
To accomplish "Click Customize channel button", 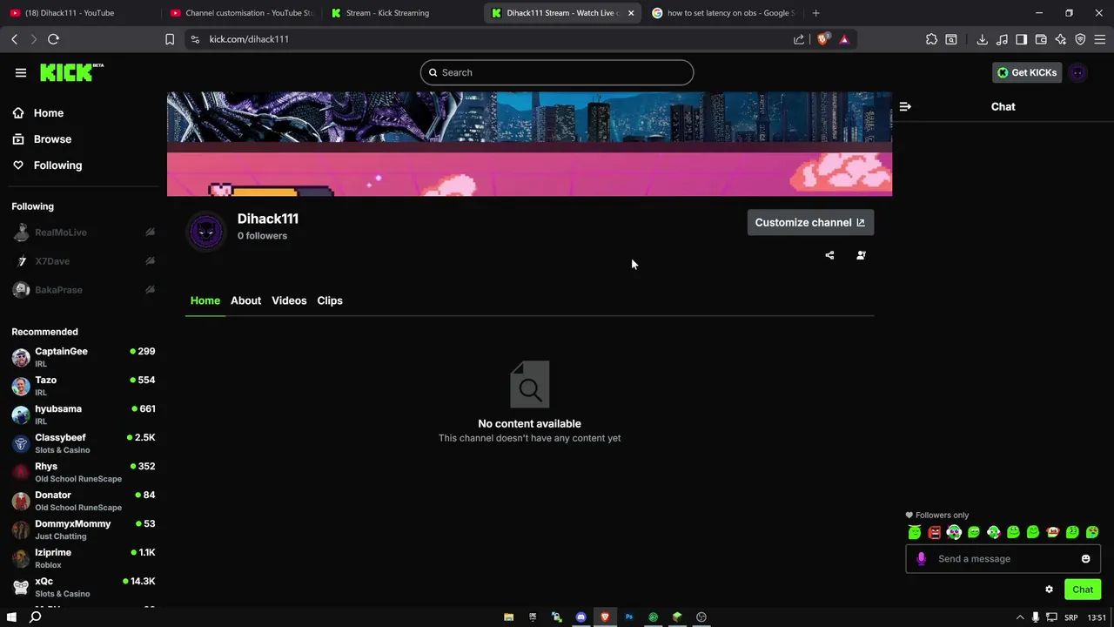I will point(810,222).
